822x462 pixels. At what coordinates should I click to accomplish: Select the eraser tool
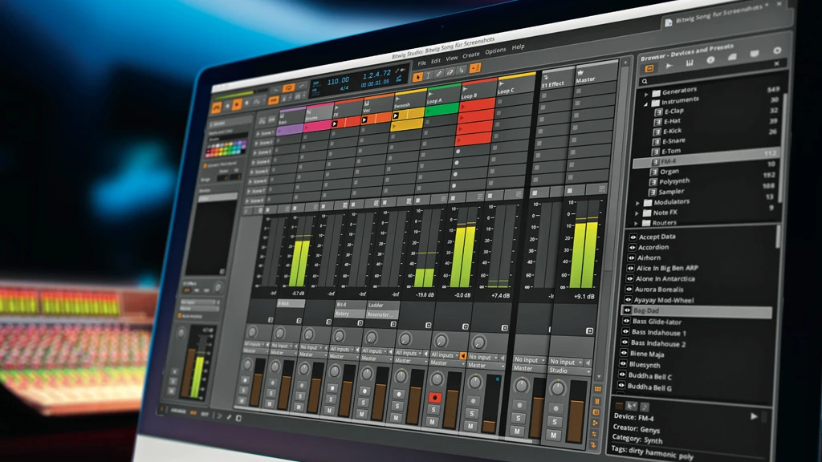click(x=450, y=72)
